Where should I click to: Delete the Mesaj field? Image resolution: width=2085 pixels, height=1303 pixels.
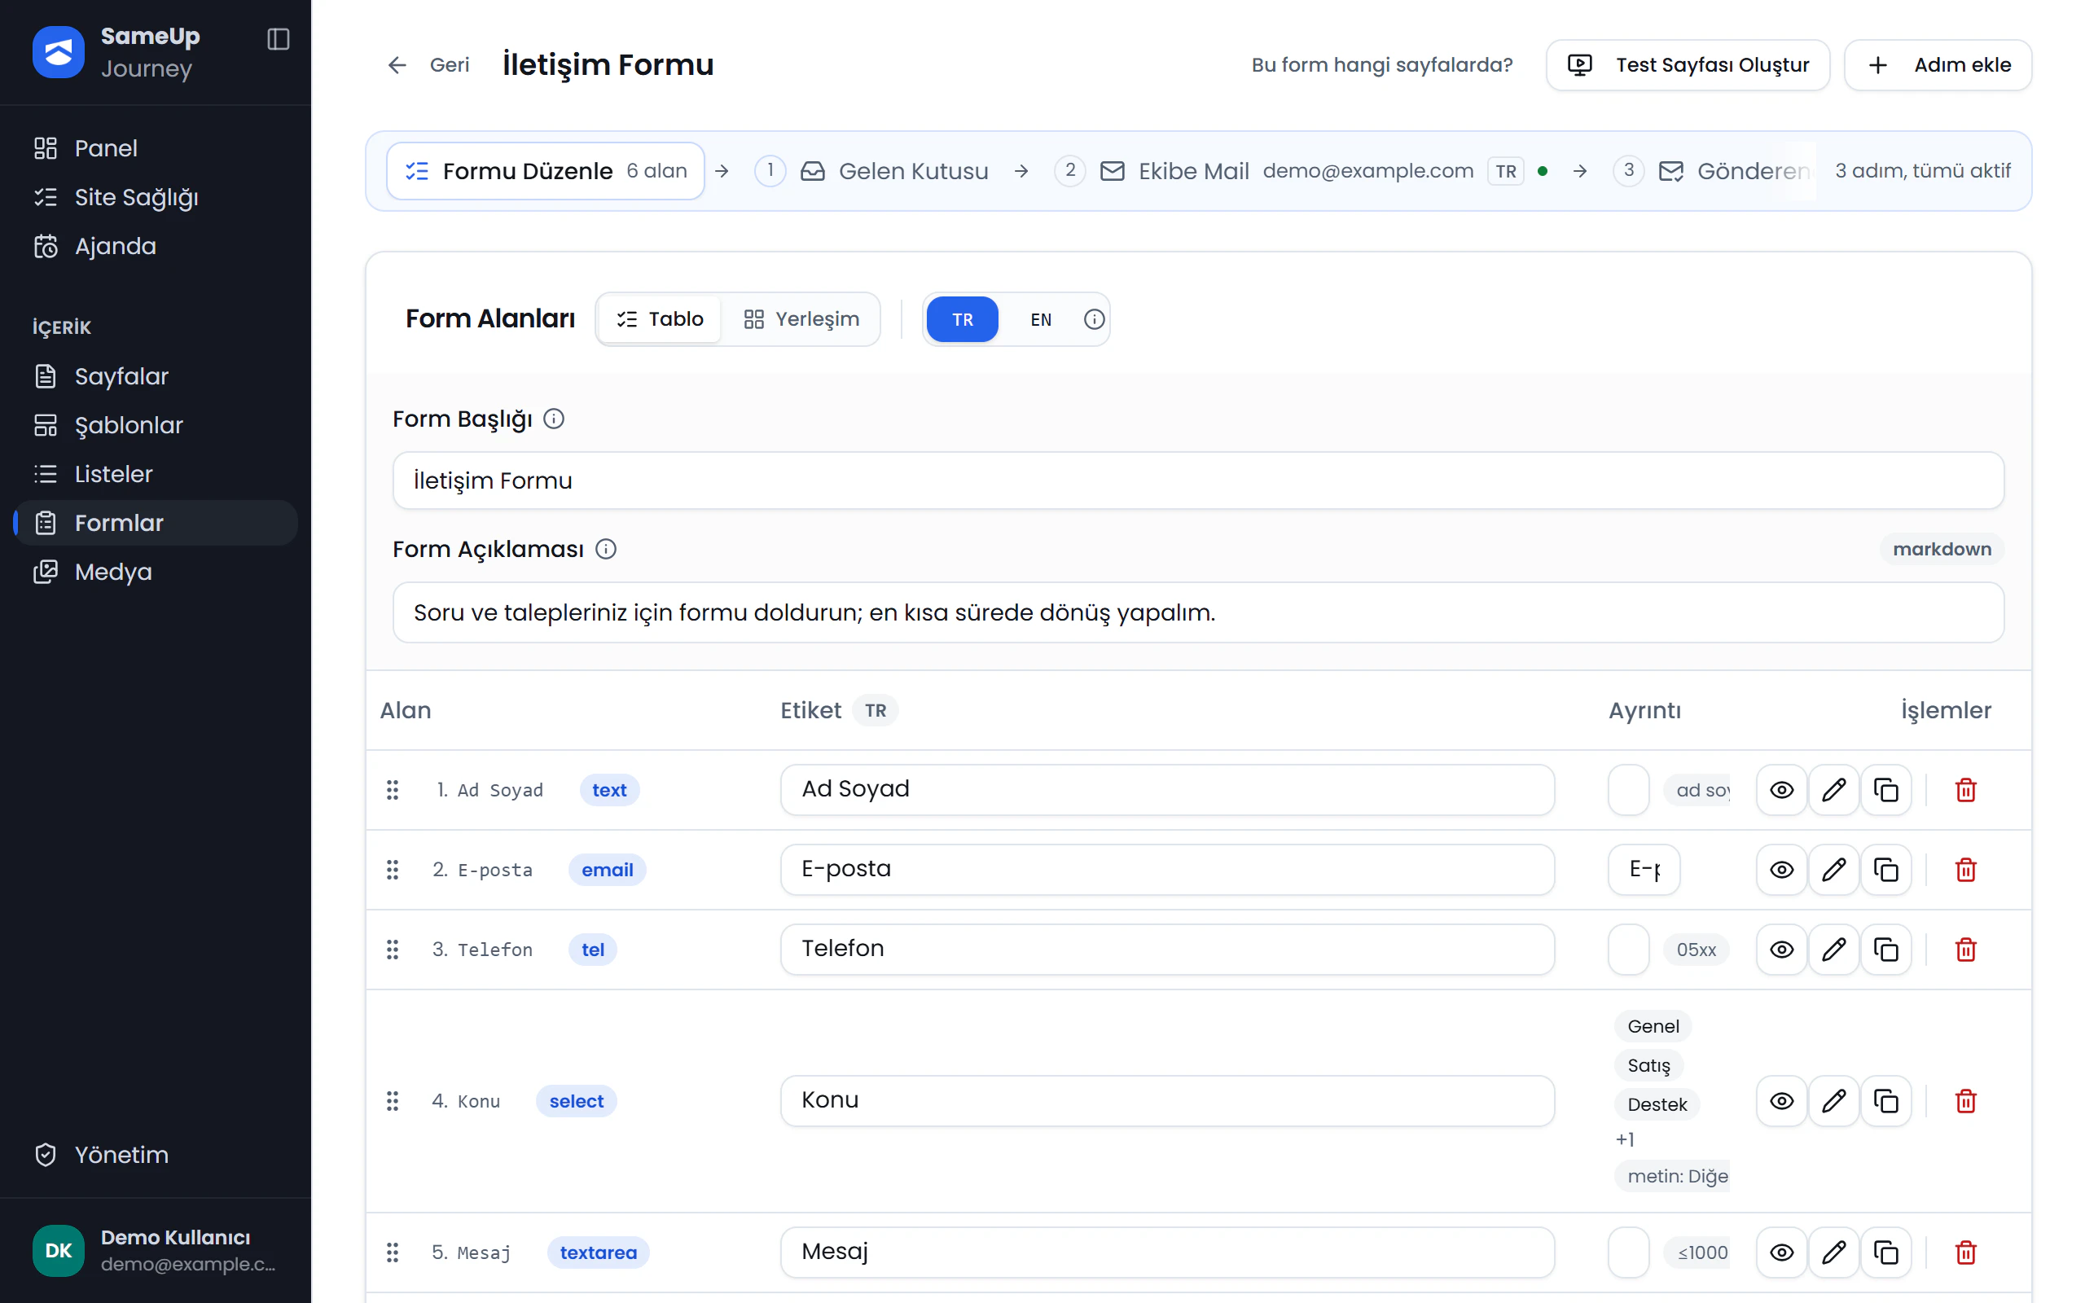pyautogui.click(x=1965, y=1253)
